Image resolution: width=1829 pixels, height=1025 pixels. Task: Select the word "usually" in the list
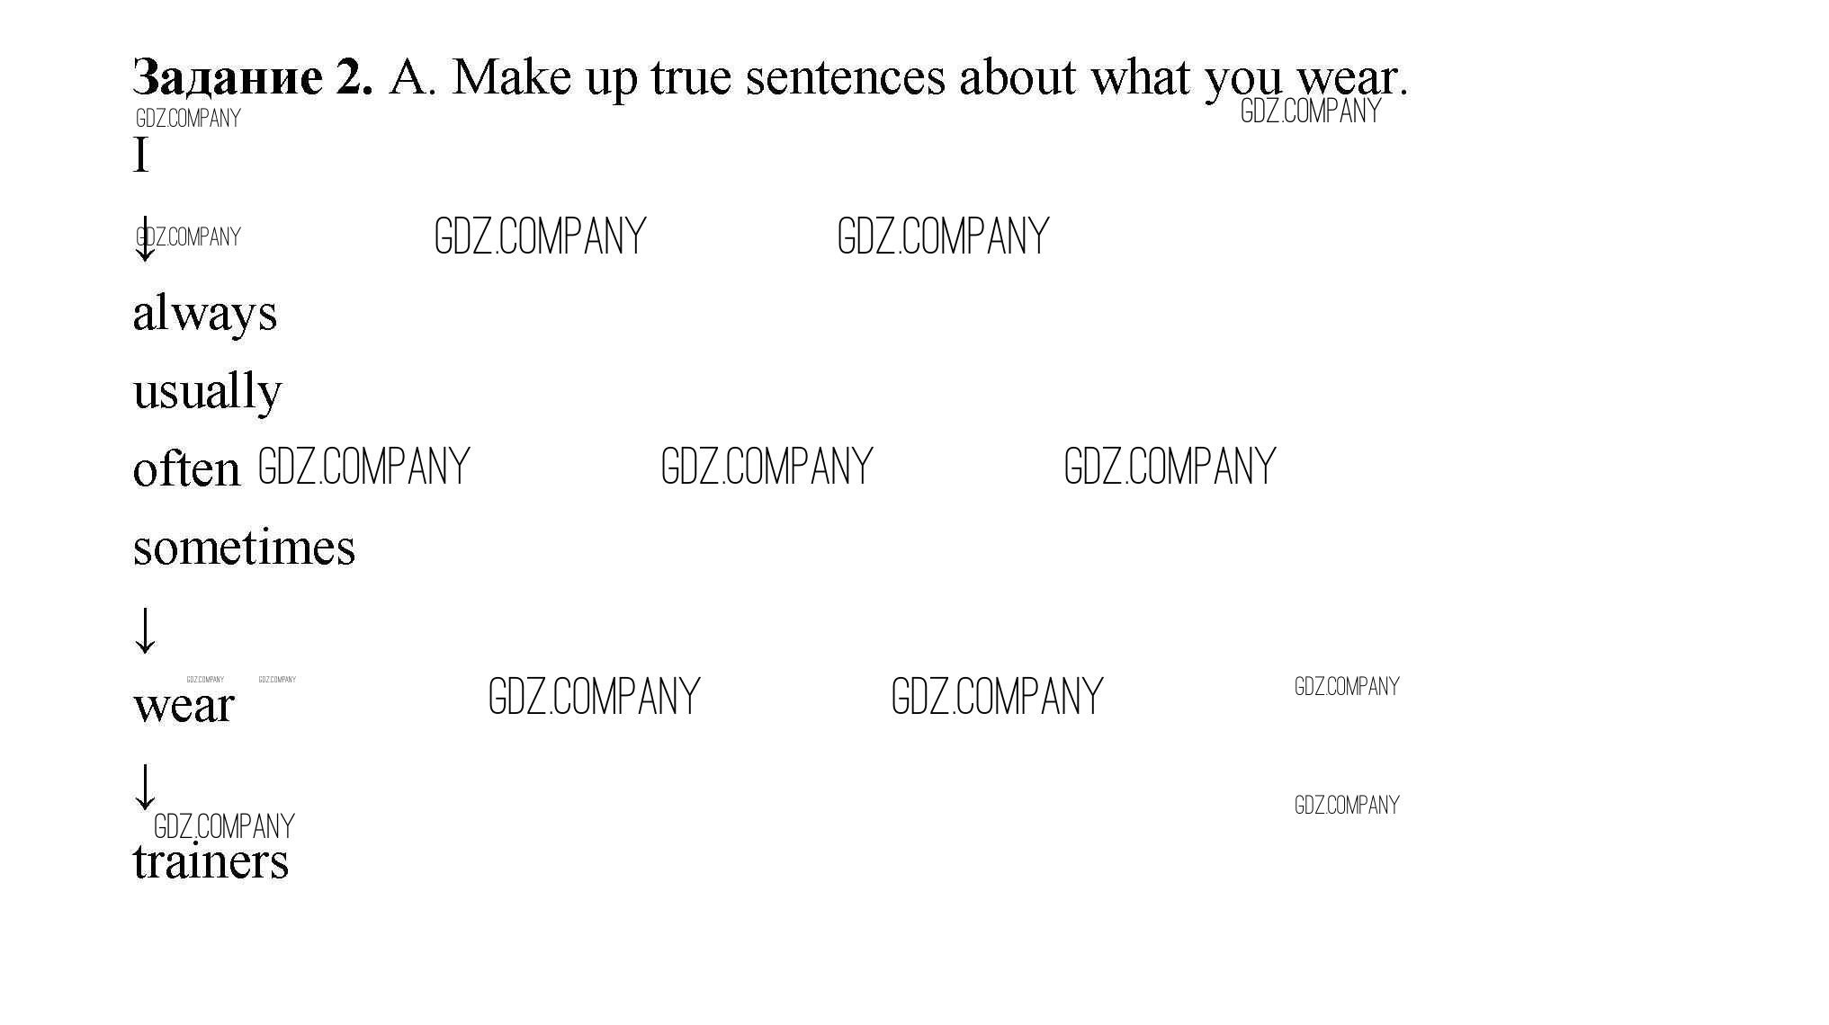pyautogui.click(x=207, y=392)
